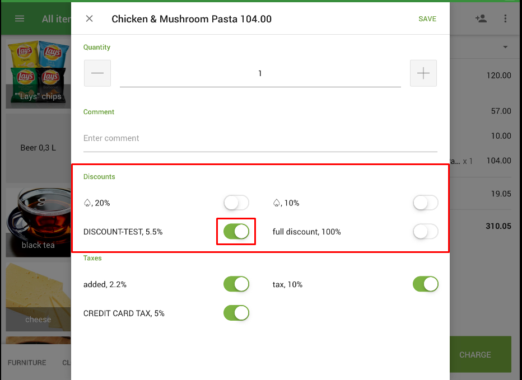522x380 pixels.
Task: Click the quantity number field
Action: coord(260,73)
